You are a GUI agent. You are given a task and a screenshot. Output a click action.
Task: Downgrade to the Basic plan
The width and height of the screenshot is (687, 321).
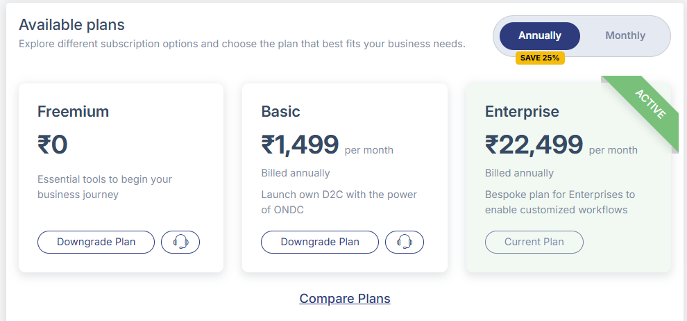pos(319,242)
